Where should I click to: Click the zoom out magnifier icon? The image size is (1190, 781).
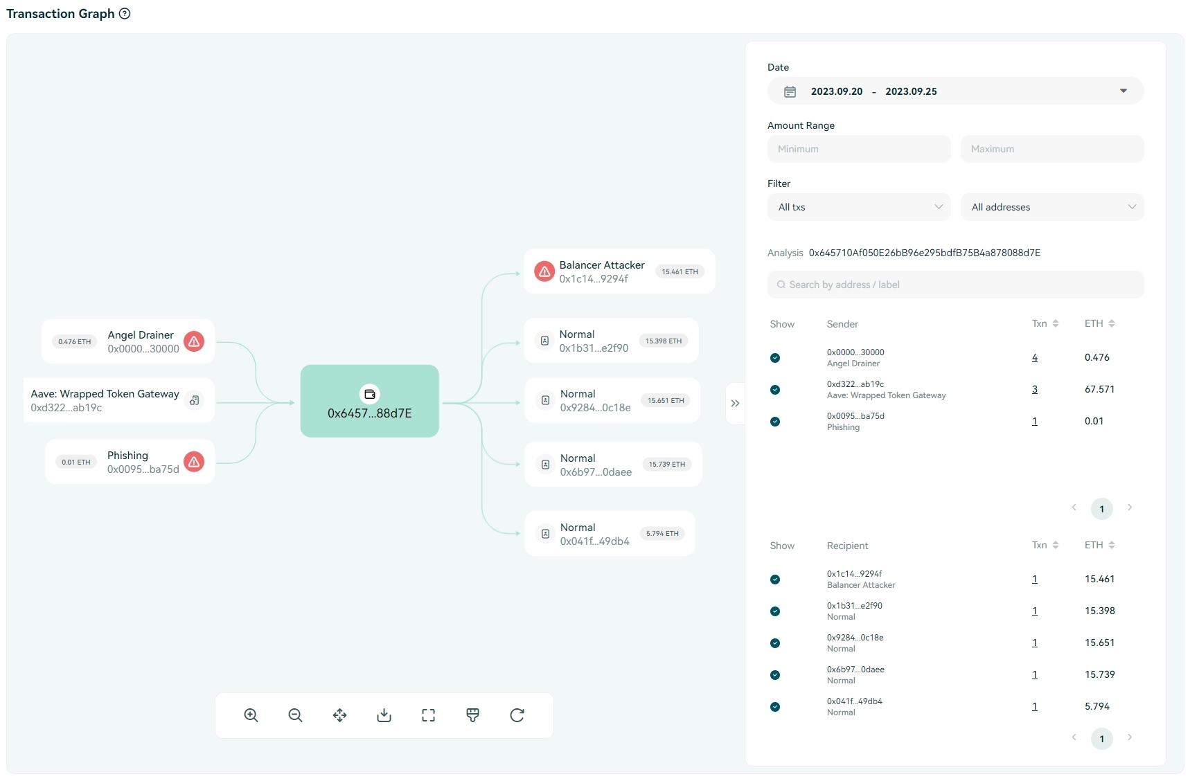tap(295, 715)
